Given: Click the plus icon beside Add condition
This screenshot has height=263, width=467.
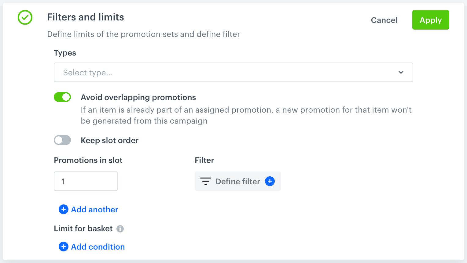Looking at the screenshot, I should pyautogui.click(x=63, y=247).
